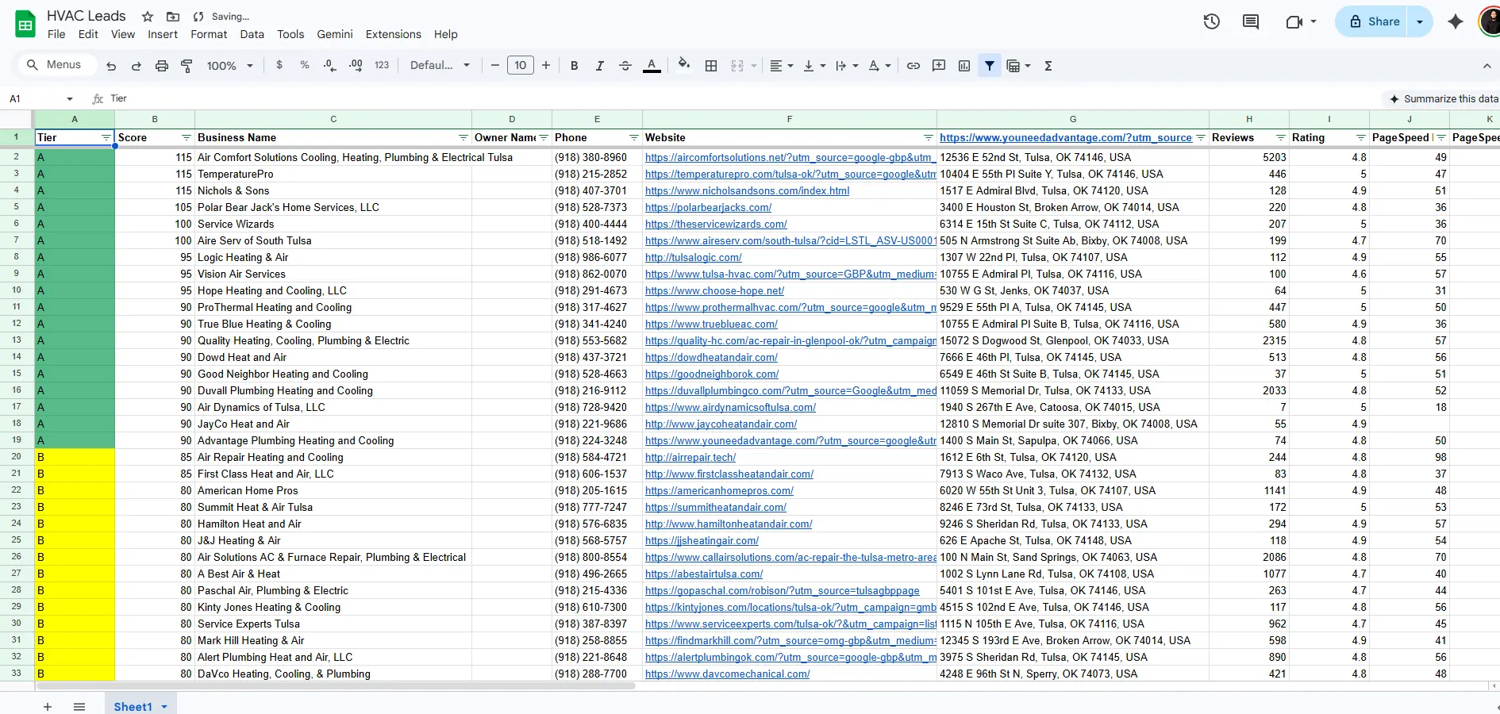
Task: Open the File menu
Action: (x=56, y=34)
